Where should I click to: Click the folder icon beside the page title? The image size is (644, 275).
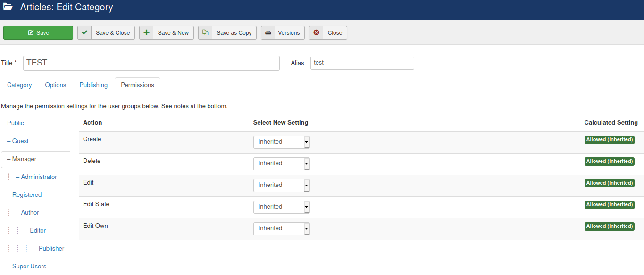coord(8,8)
